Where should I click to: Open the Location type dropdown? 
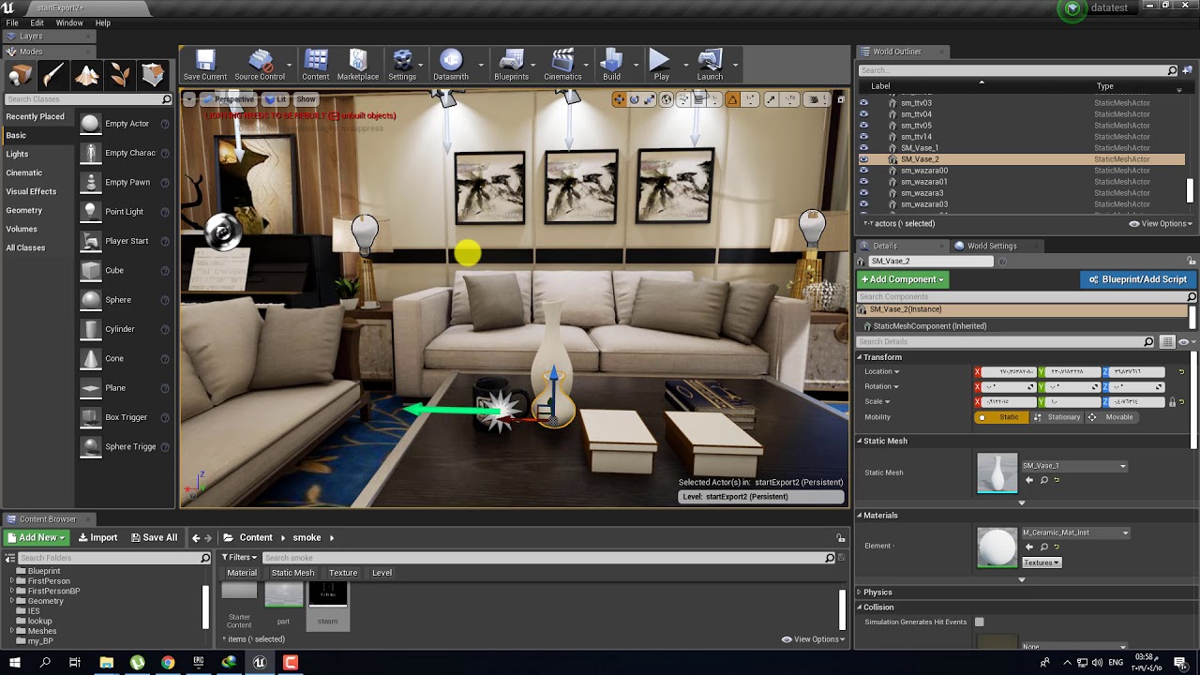tap(882, 372)
